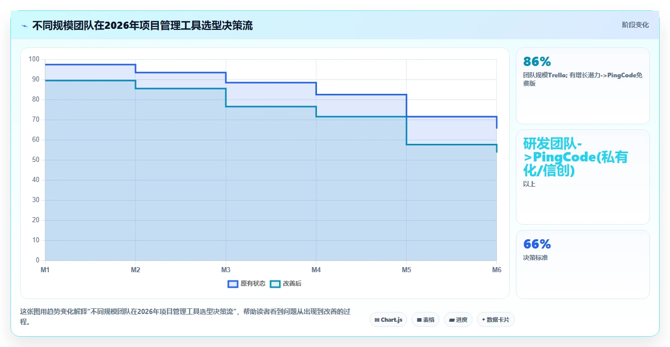Click the M6 axis label
The width and height of the screenshot is (670, 347).
pos(496,270)
